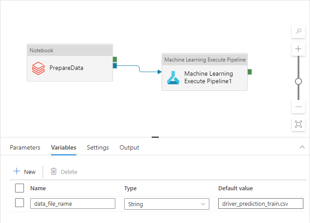Click the New variable button
The height and width of the screenshot is (223, 310).
tap(24, 172)
